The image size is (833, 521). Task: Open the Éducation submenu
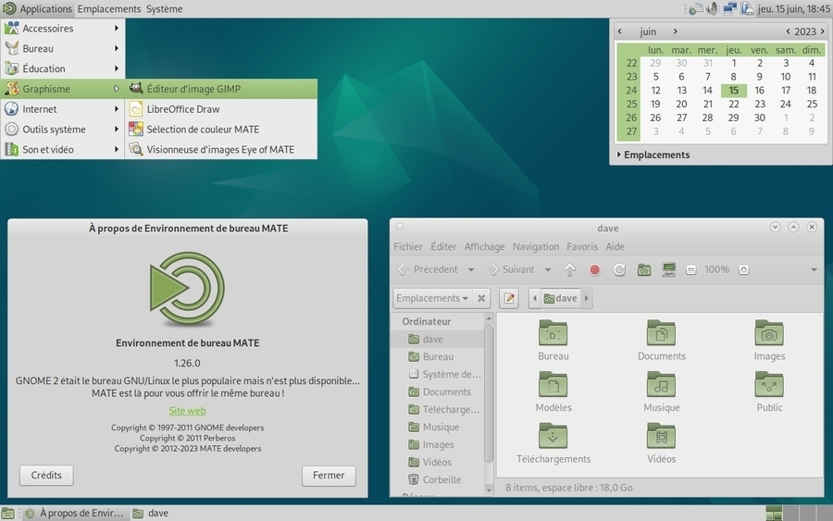coord(63,68)
